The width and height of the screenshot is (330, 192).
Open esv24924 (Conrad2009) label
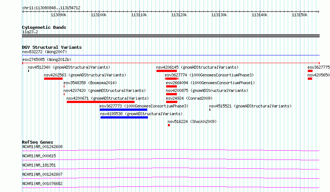click(x=189, y=98)
